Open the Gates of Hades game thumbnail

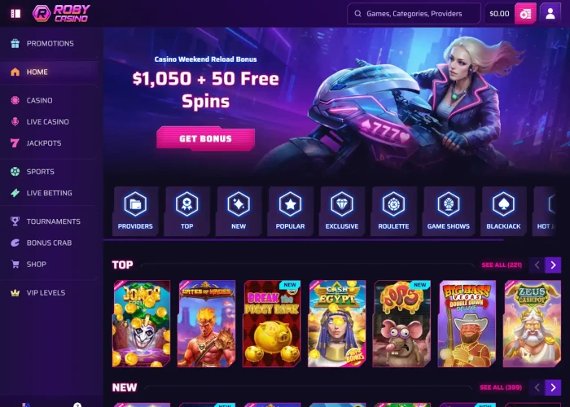207,323
